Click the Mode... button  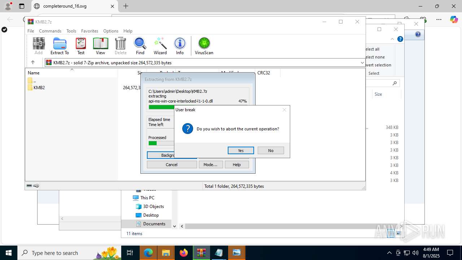click(x=210, y=165)
